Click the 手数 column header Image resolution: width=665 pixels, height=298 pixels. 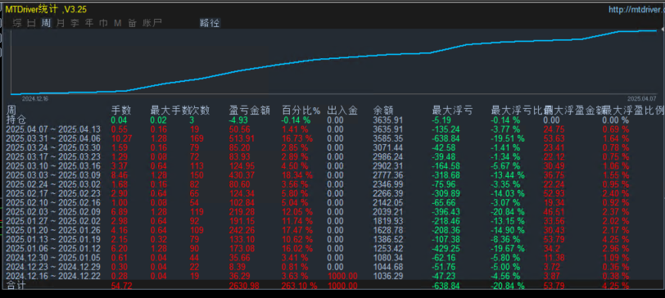pos(121,111)
